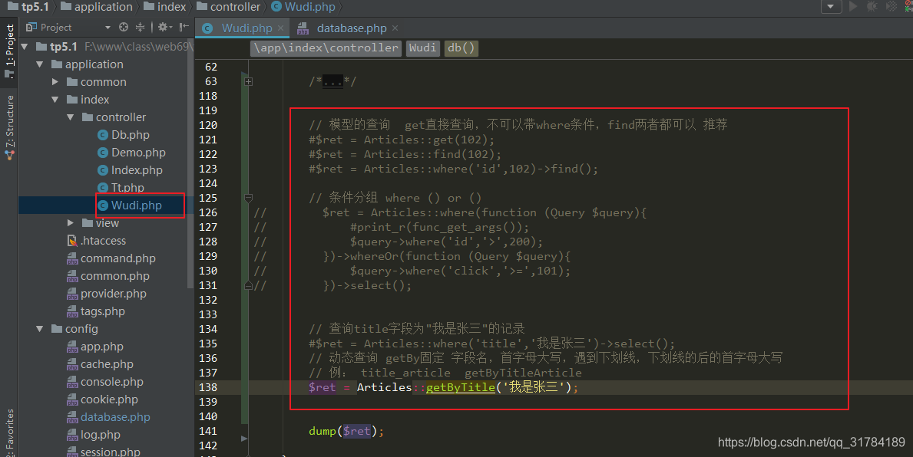Run the current configuration with the green play icon
This screenshot has height=457, width=913.
pos(853,6)
